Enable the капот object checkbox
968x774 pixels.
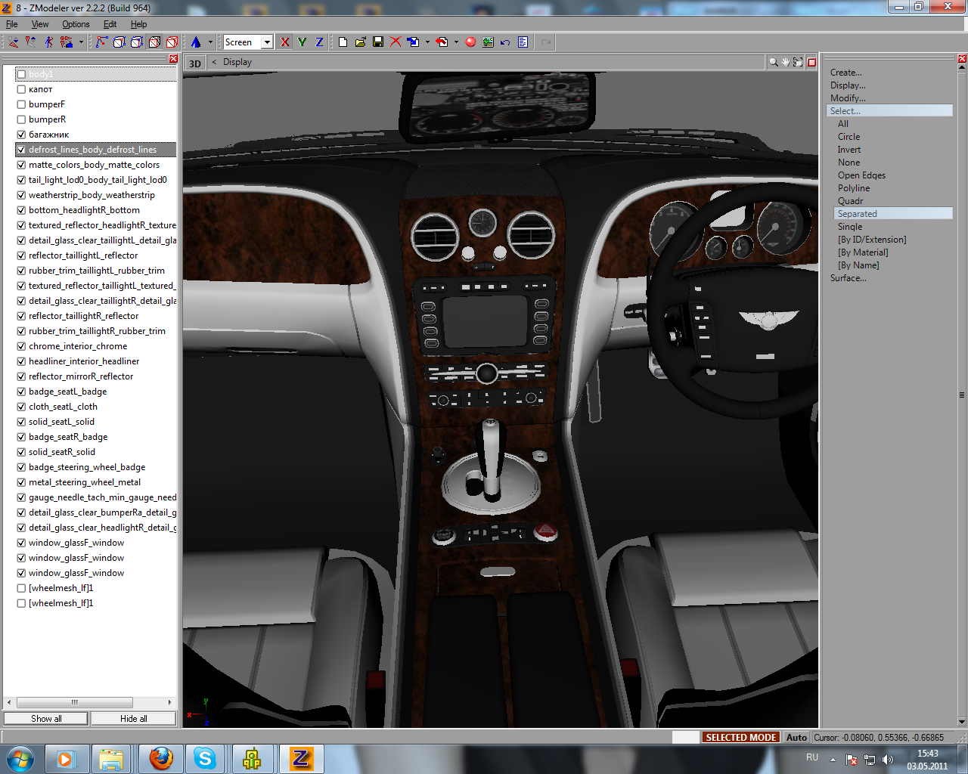click(x=21, y=89)
